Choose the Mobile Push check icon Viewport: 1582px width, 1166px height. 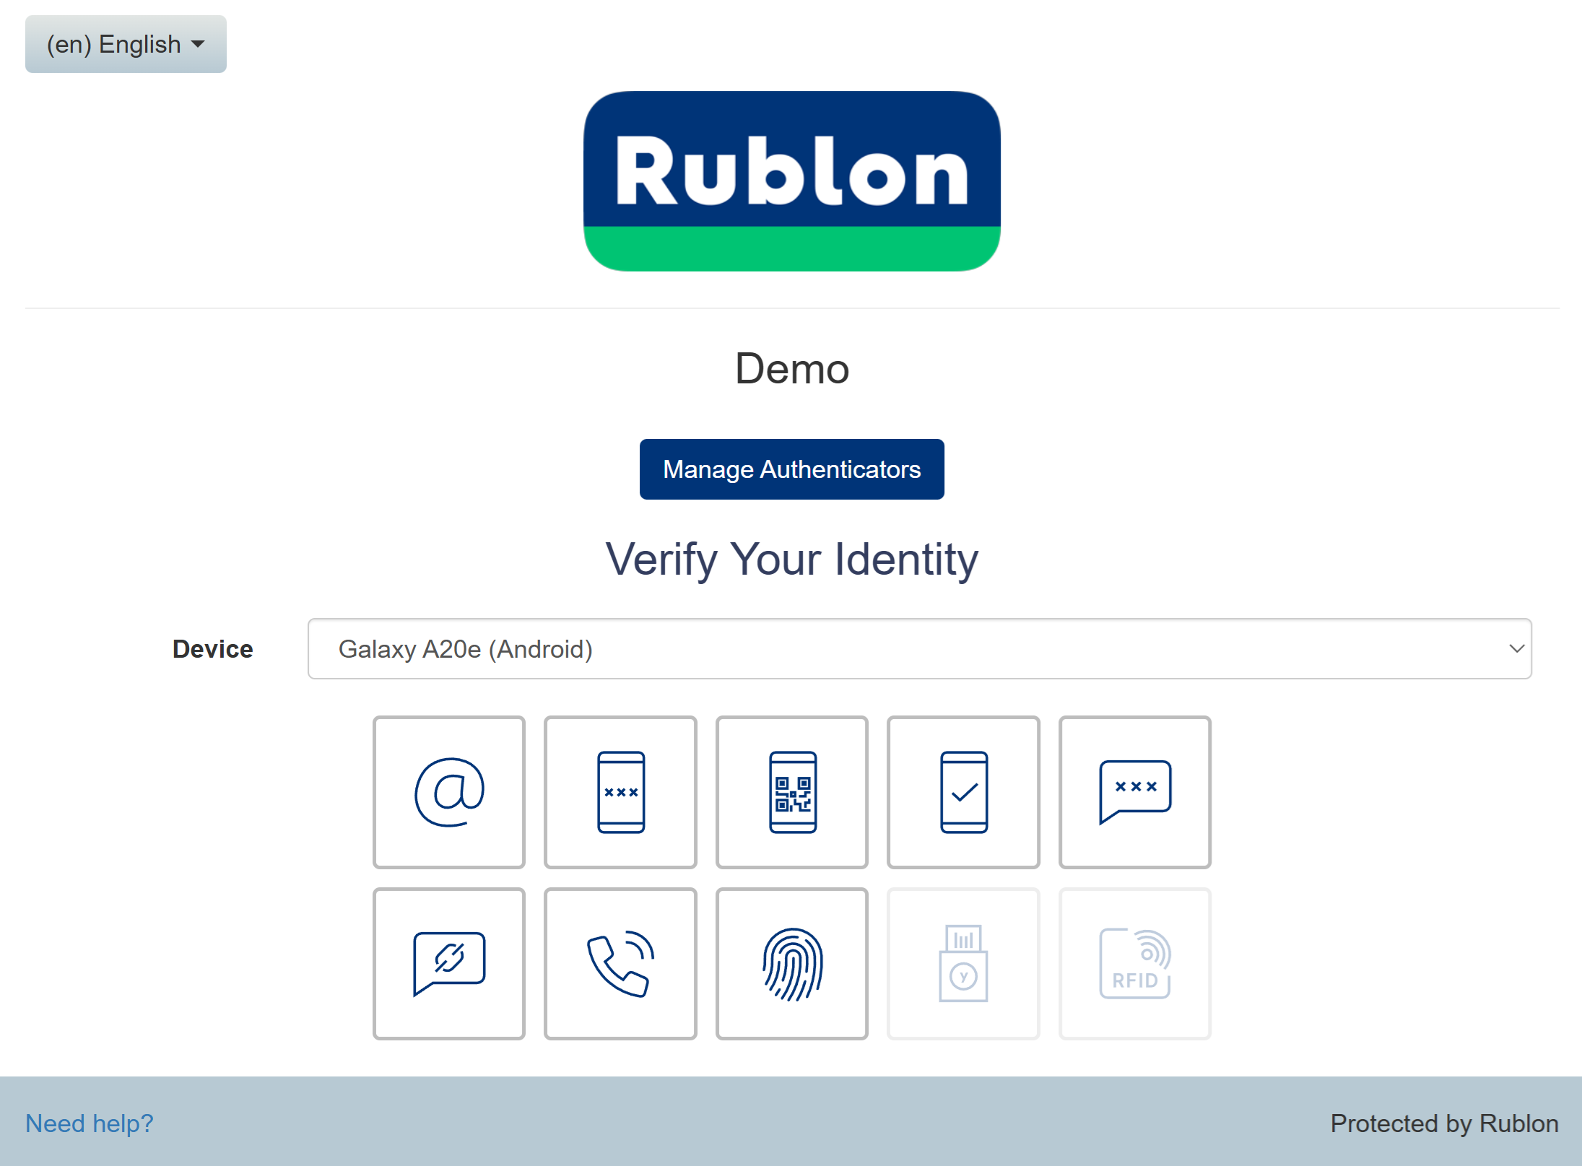[963, 792]
